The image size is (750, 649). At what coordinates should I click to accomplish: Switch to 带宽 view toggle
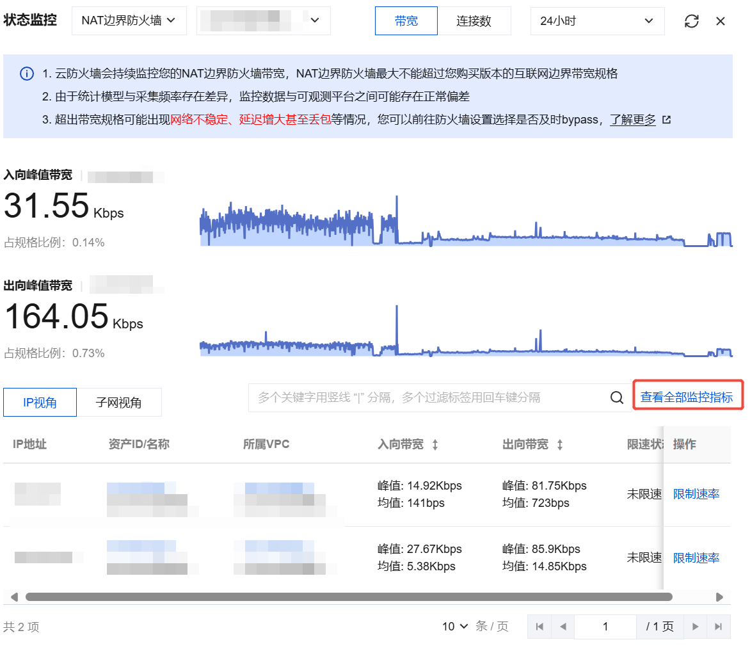406,20
